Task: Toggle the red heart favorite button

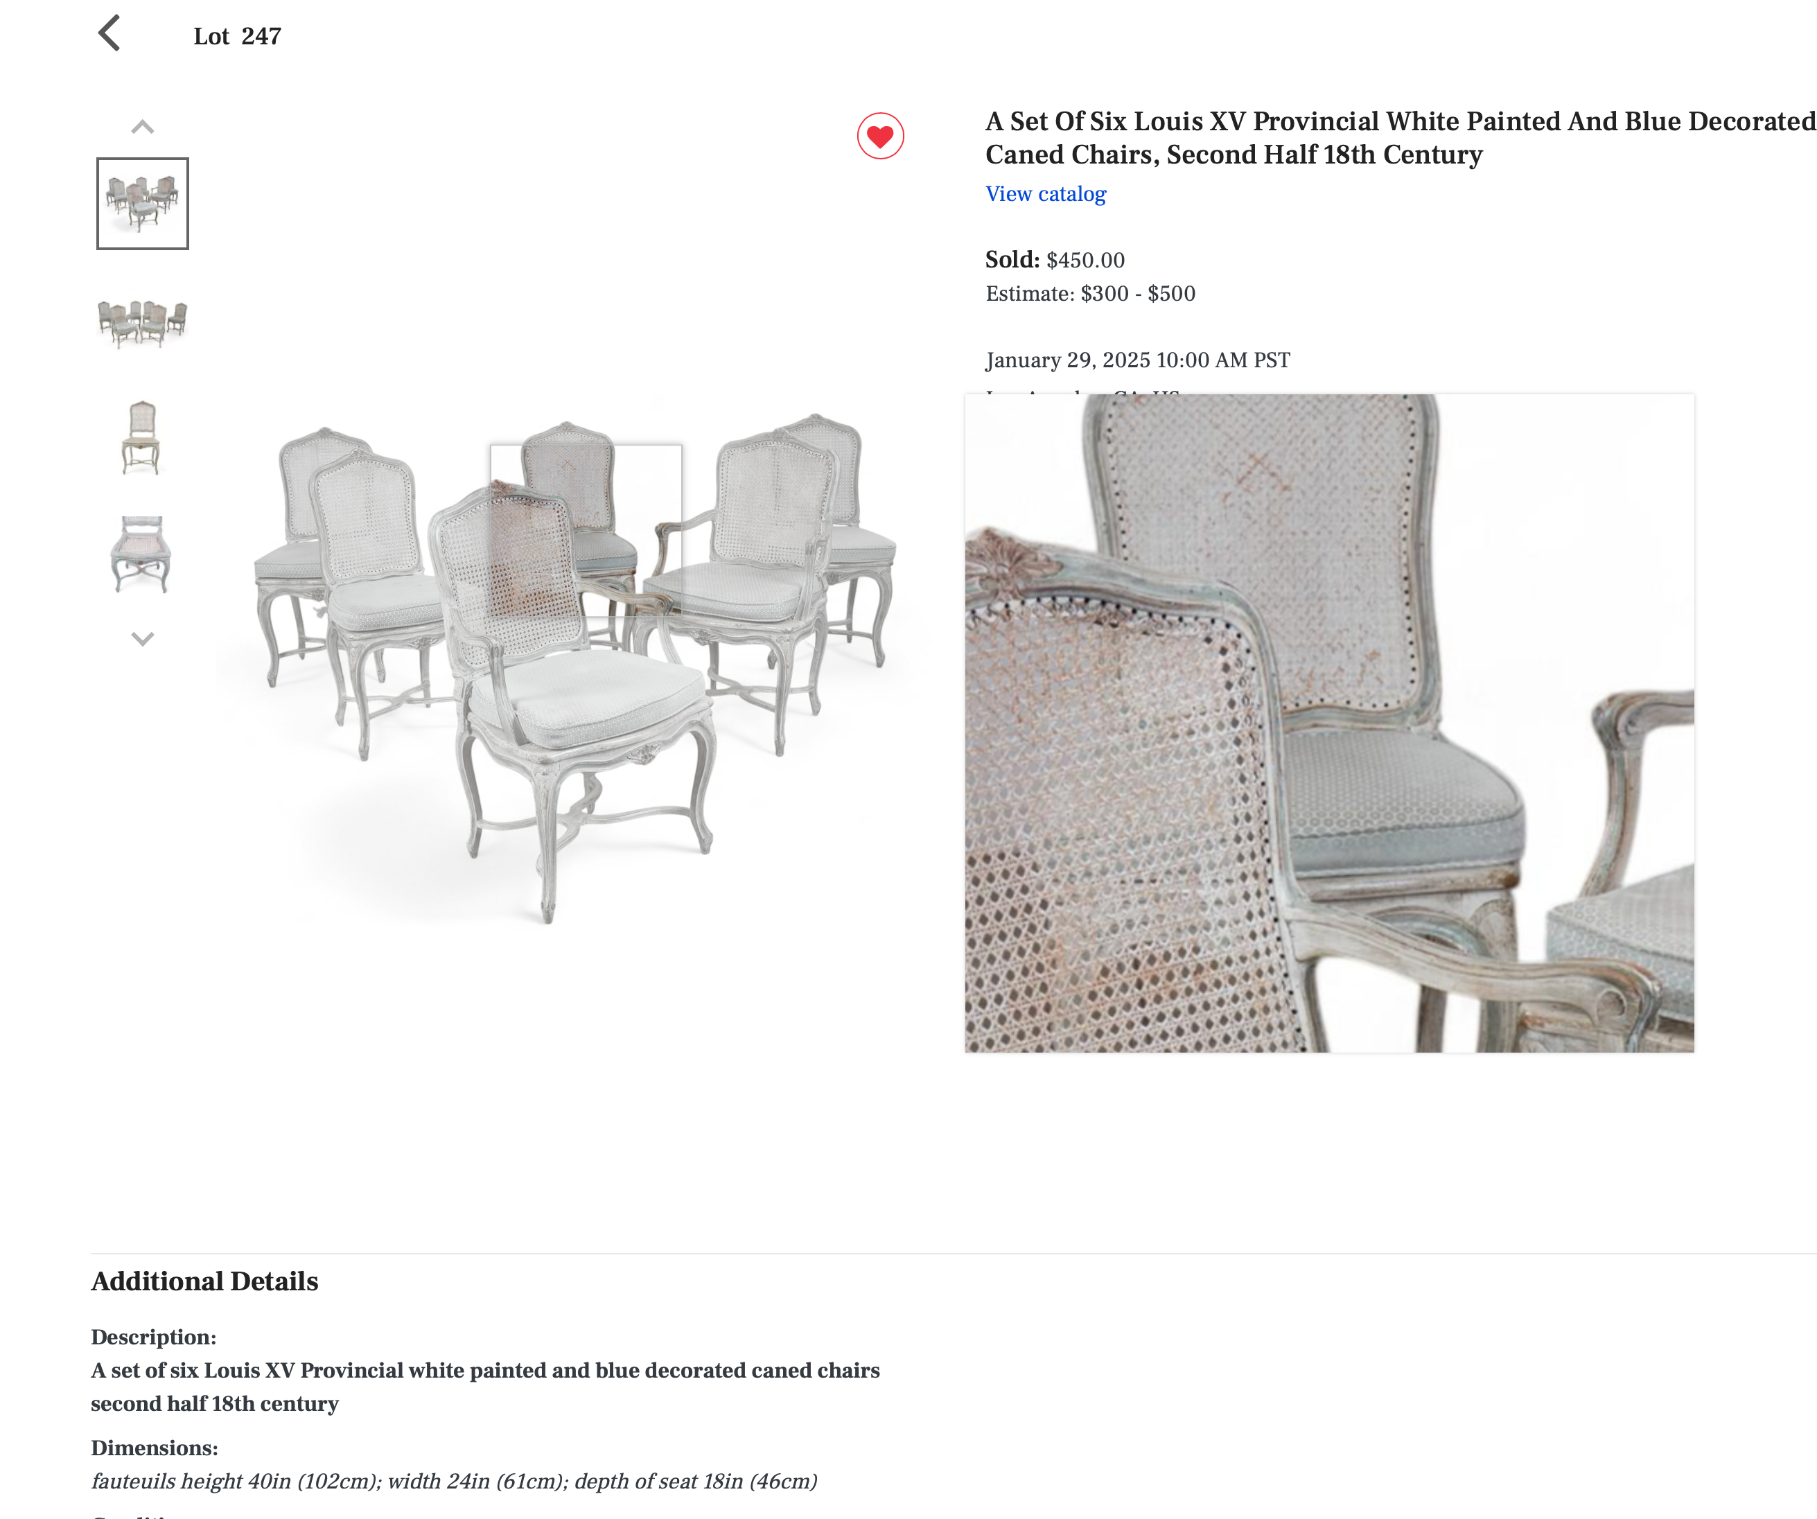Action: point(880,136)
